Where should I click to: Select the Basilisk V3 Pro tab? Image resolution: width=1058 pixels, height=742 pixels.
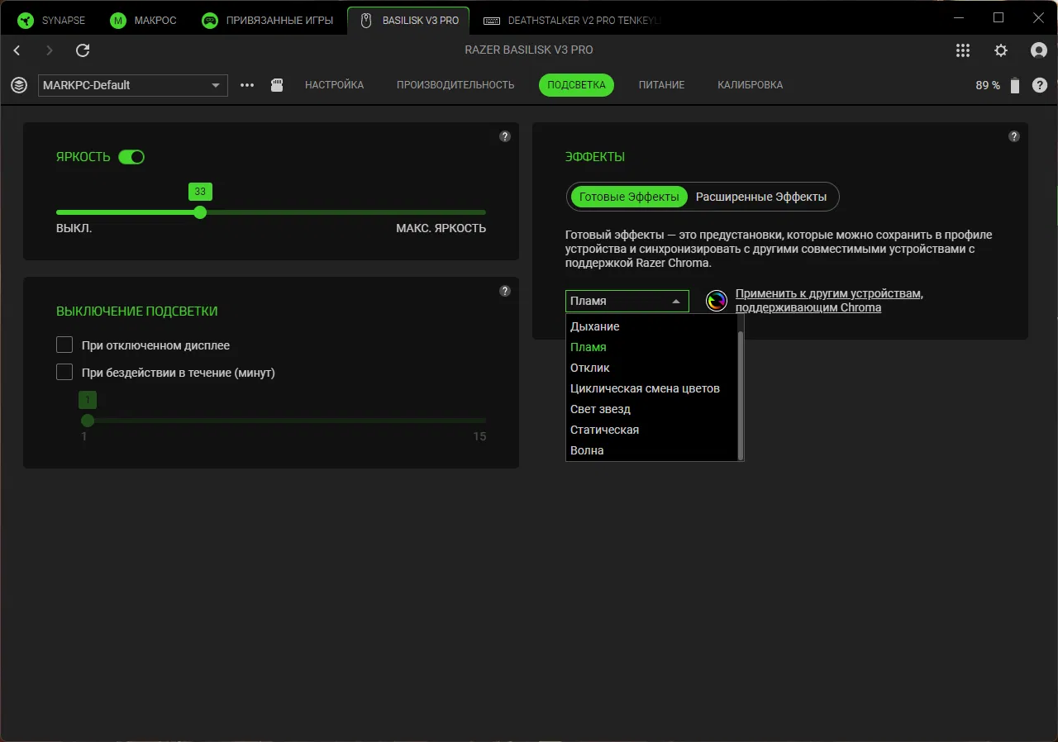408,20
